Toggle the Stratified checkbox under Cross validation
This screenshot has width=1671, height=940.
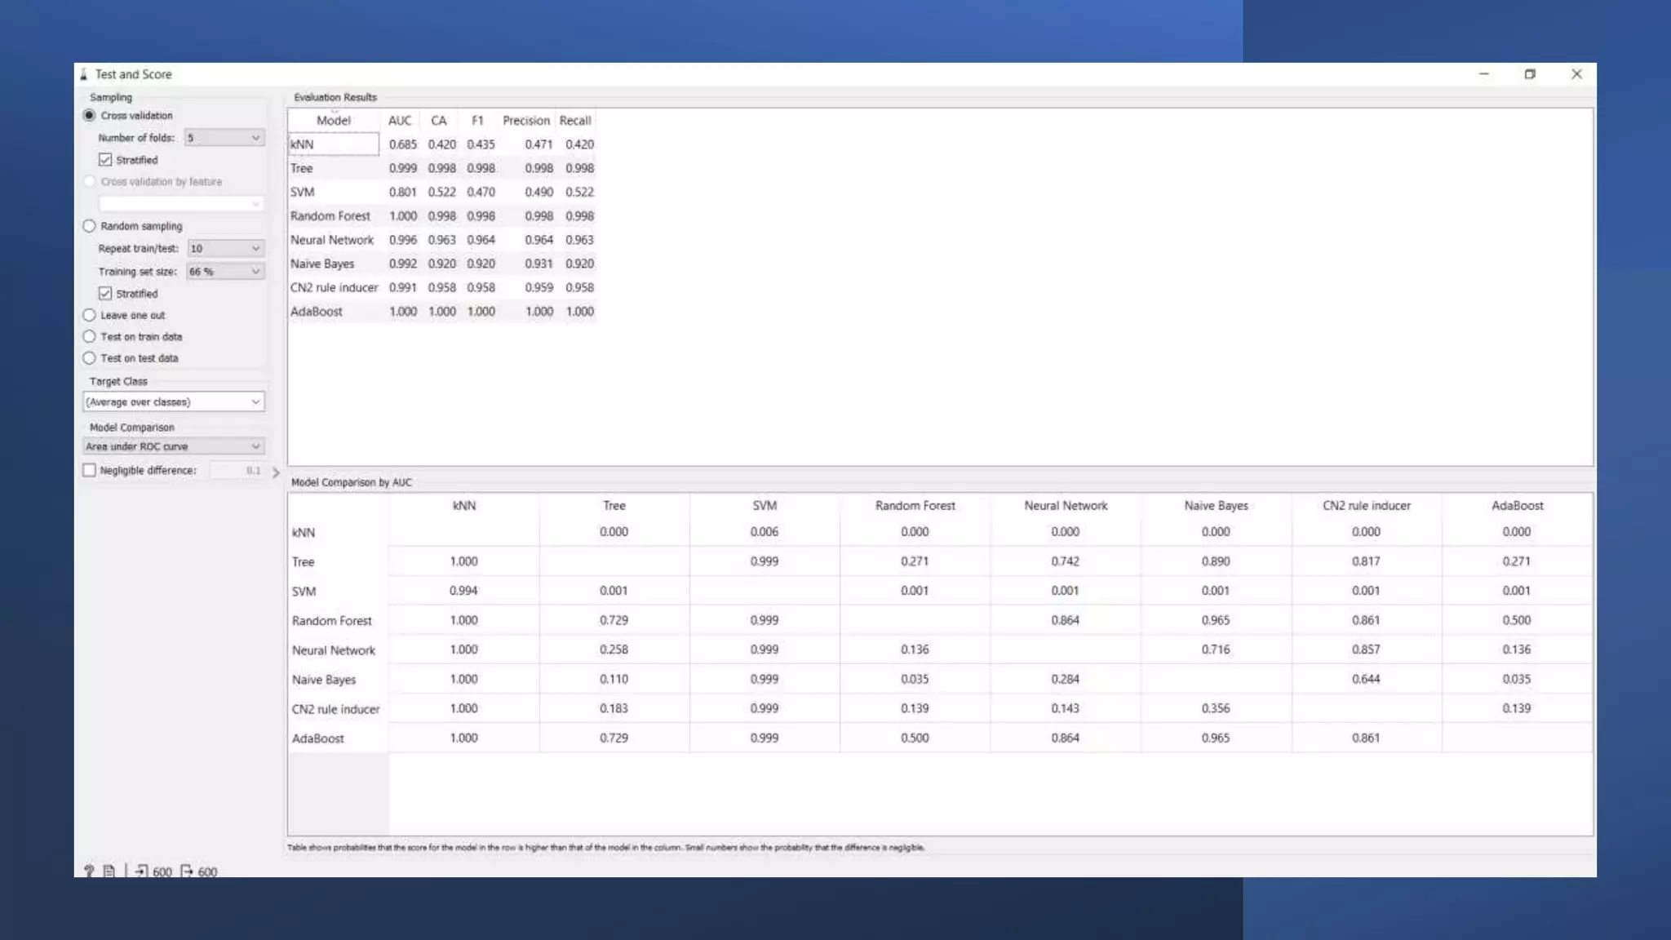pyautogui.click(x=105, y=160)
